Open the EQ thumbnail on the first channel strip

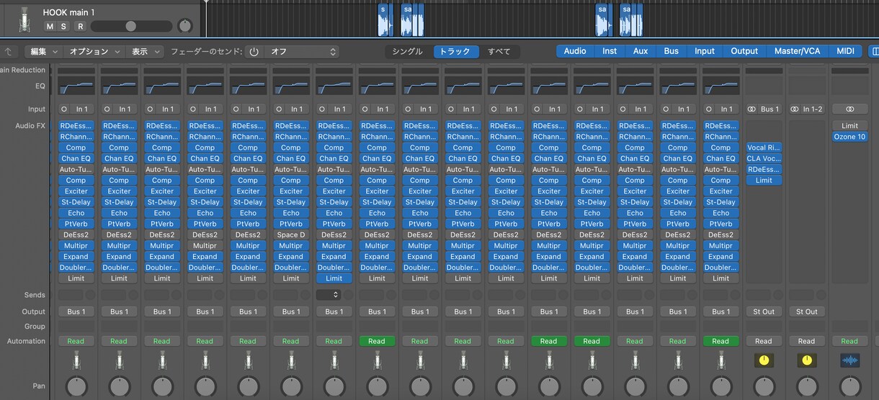click(x=76, y=86)
